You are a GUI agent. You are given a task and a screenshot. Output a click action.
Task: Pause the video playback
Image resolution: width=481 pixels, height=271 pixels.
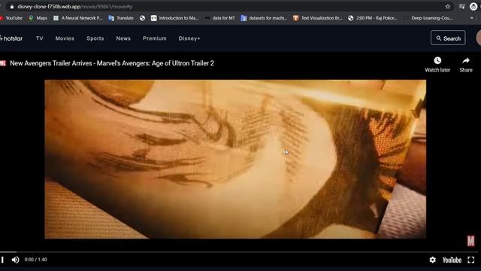(x=2, y=260)
